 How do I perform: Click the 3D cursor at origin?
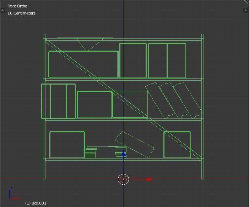click(x=123, y=179)
